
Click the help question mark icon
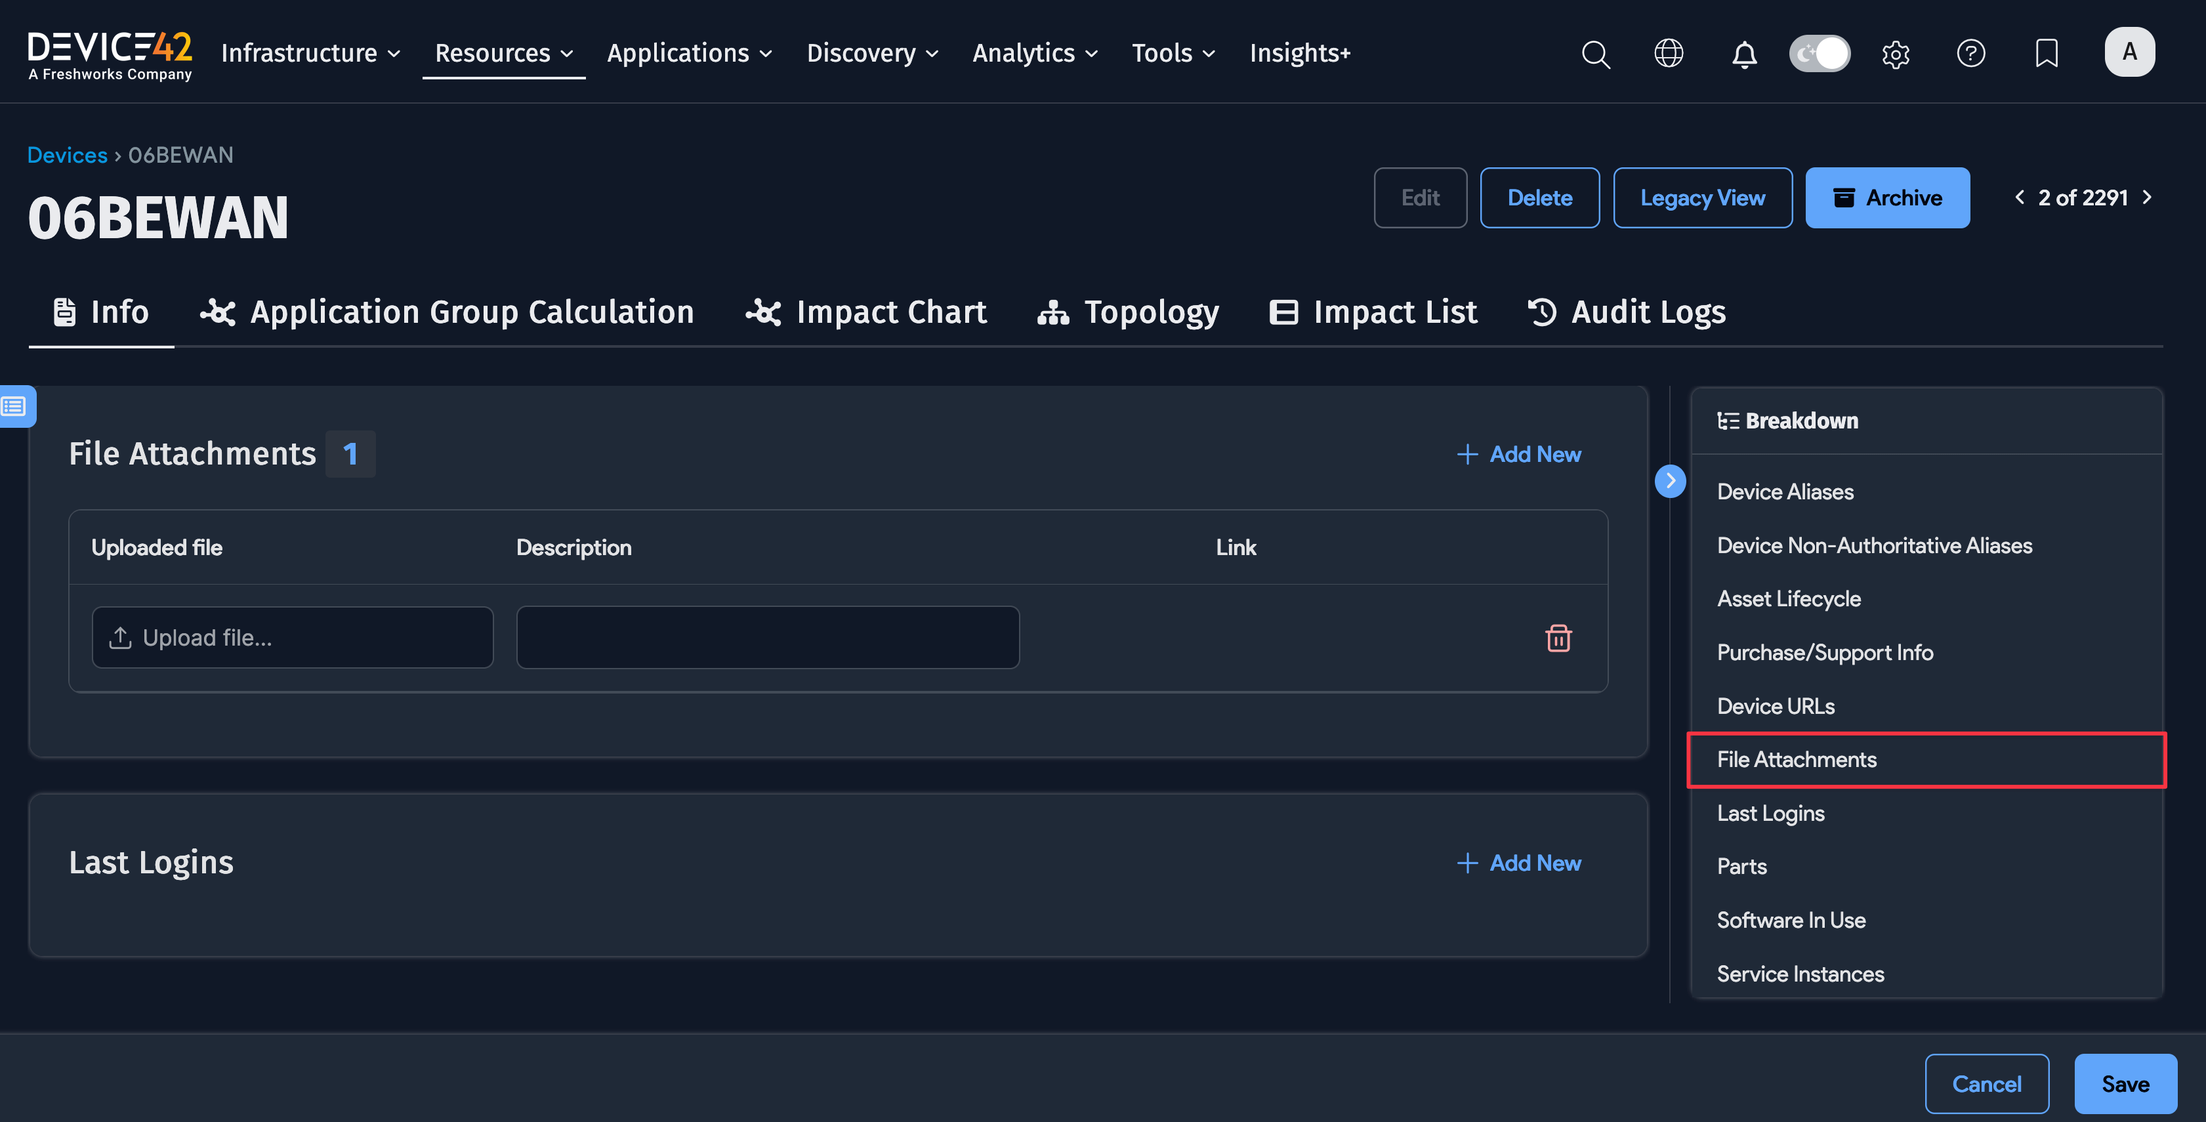[1970, 53]
